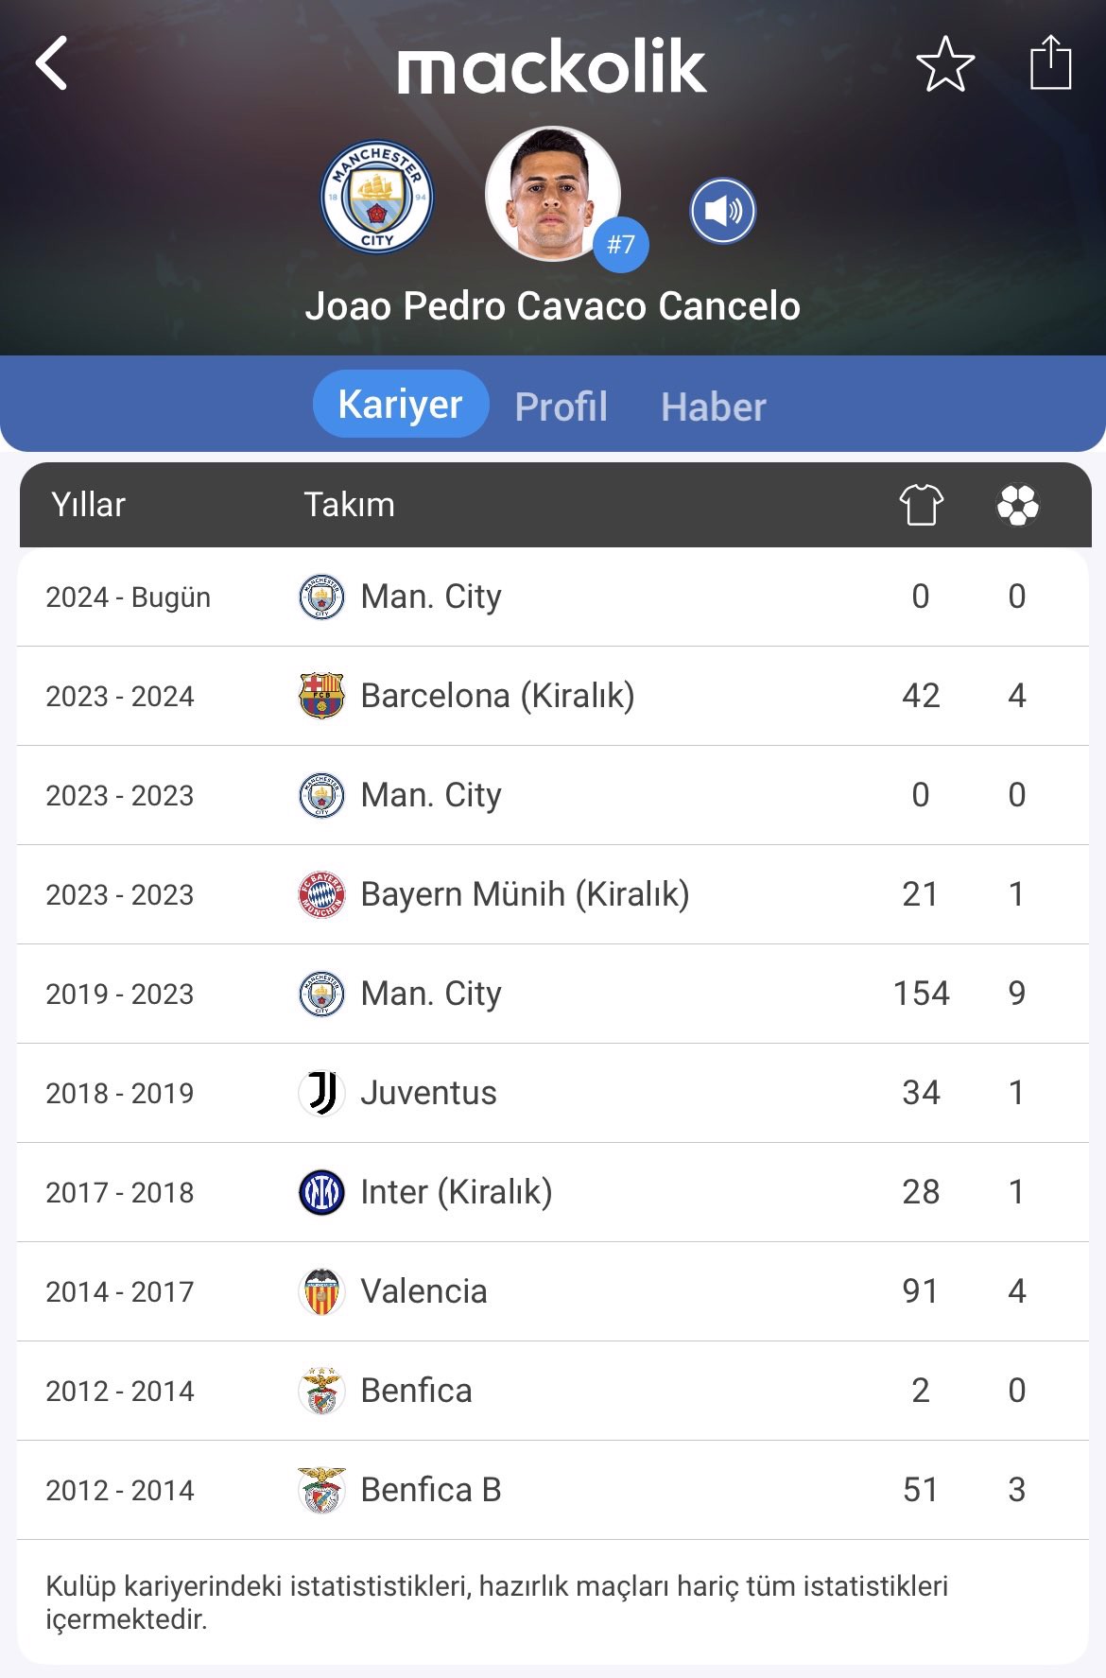Image resolution: width=1106 pixels, height=1678 pixels.
Task: Open the Valencia team row
Action: pyautogui.click(x=553, y=1291)
